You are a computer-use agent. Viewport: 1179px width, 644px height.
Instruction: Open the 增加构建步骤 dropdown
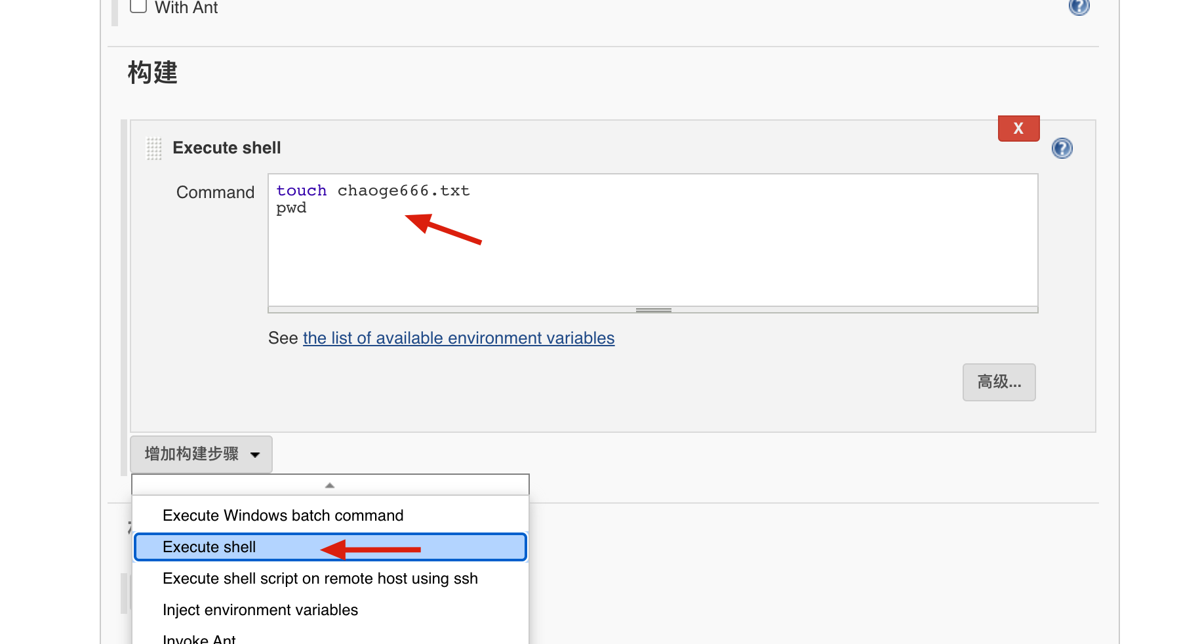pyautogui.click(x=201, y=454)
